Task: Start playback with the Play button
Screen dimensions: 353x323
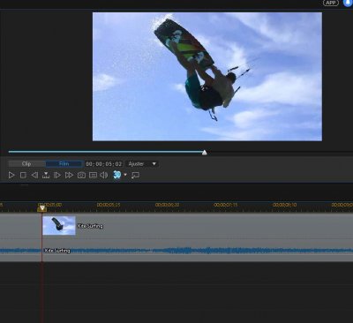Action: [x=11, y=176]
